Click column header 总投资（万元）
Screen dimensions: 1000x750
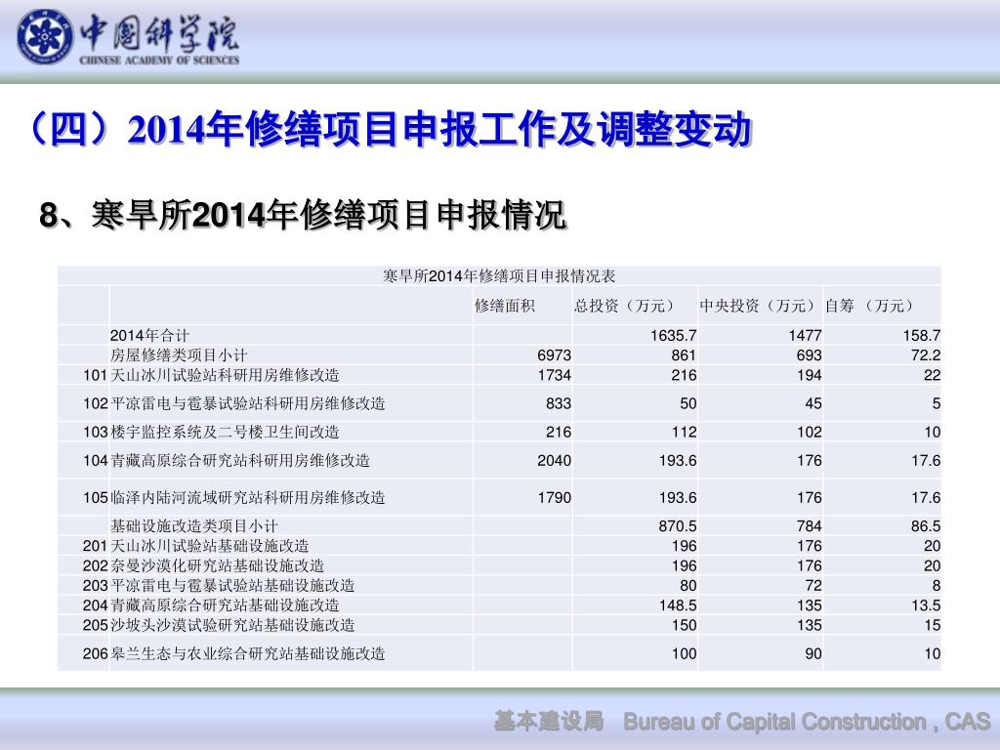point(624,306)
